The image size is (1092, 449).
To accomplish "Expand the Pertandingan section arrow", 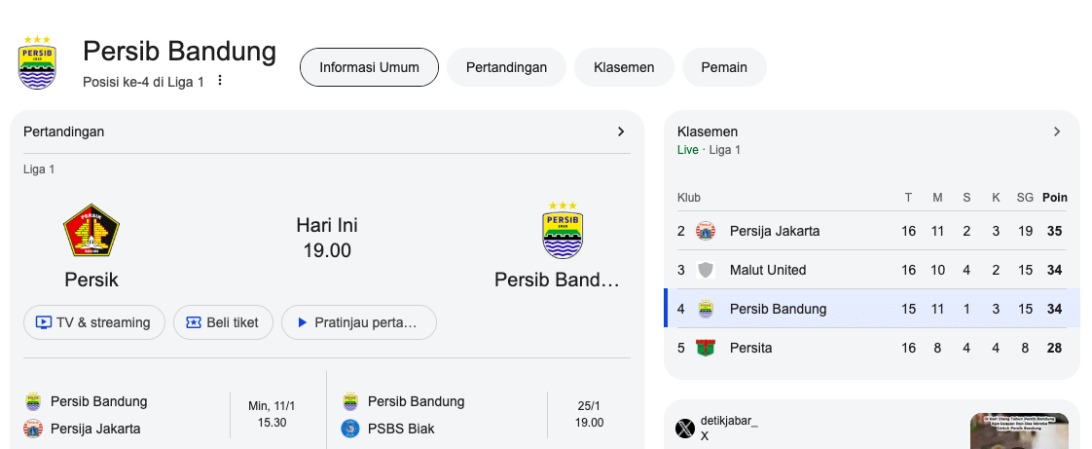I will click(621, 131).
